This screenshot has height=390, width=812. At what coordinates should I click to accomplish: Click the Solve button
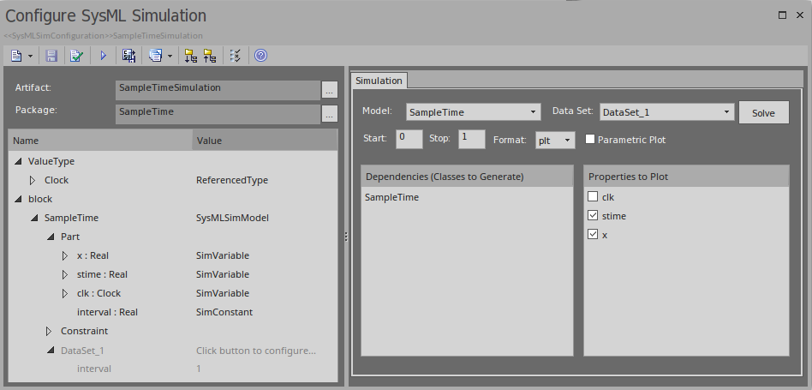click(763, 113)
